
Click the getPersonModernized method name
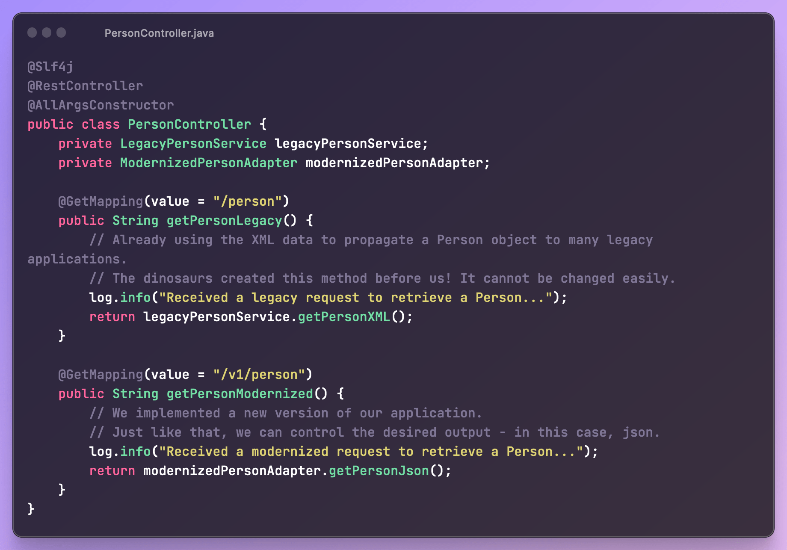240,394
